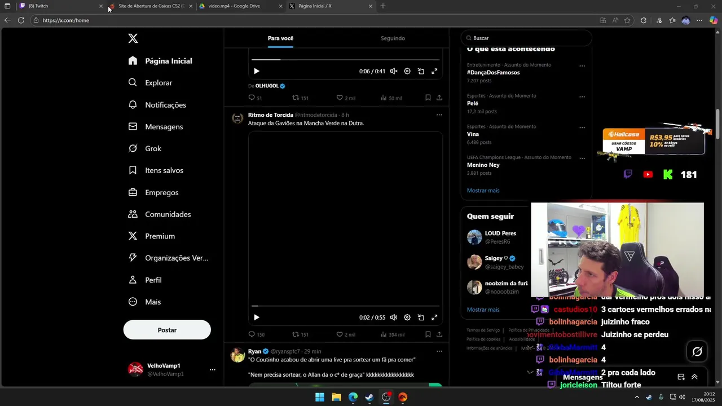Open Mensagens in sidebar
Screen dimensions: 722x406
[x=155, y=127]
